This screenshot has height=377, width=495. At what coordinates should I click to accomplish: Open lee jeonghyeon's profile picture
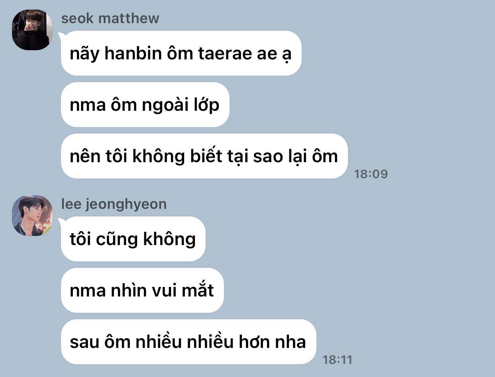coord(32,216)
